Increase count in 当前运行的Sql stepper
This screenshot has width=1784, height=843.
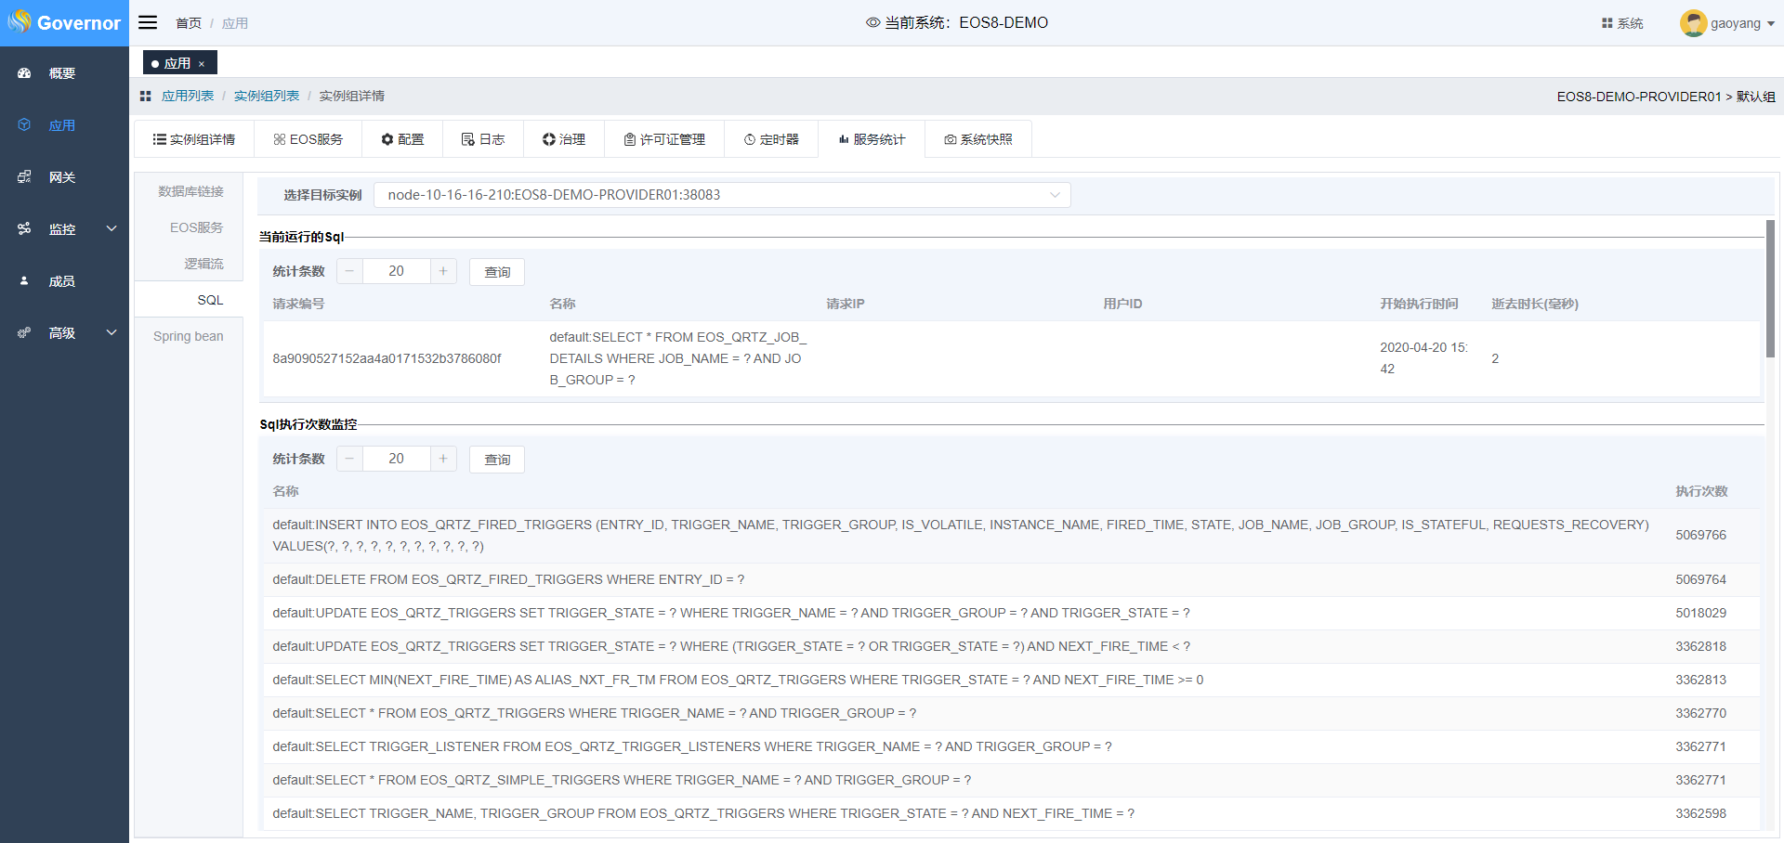coord(443,271)
